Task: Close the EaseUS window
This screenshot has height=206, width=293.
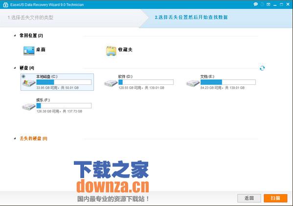Action: pos(288,4)
